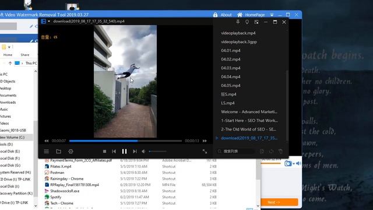This screenshot has width=373, height=210.
Task: Select Welcome - Advanced Marketi... playlist entry
Action: click(x=250, y=111)
